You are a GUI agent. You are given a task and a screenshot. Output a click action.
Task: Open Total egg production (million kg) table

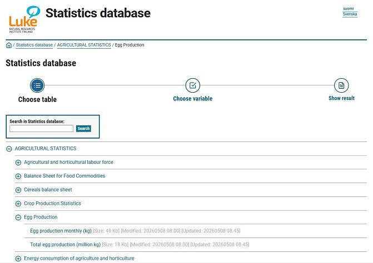pyautogui.click(x=66, y=245)
